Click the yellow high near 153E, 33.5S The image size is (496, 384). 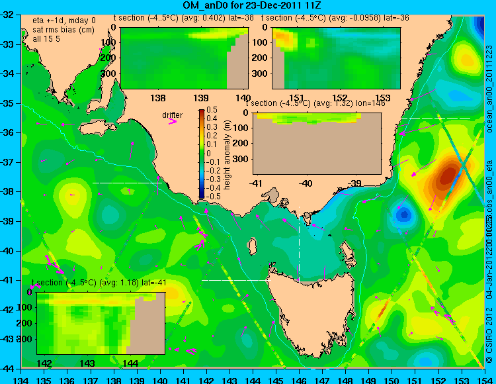466,60
